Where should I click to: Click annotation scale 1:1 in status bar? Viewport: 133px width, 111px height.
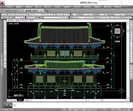pos(115,110)
